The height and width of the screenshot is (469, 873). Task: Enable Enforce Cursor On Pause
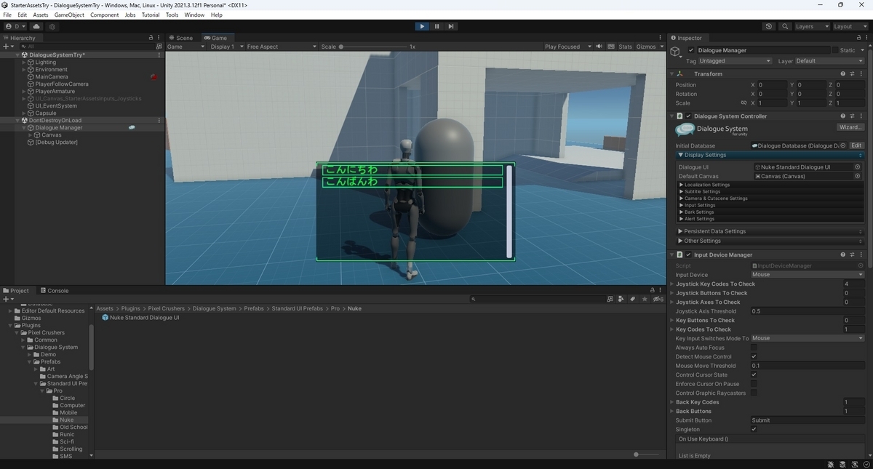click(754, 384)
